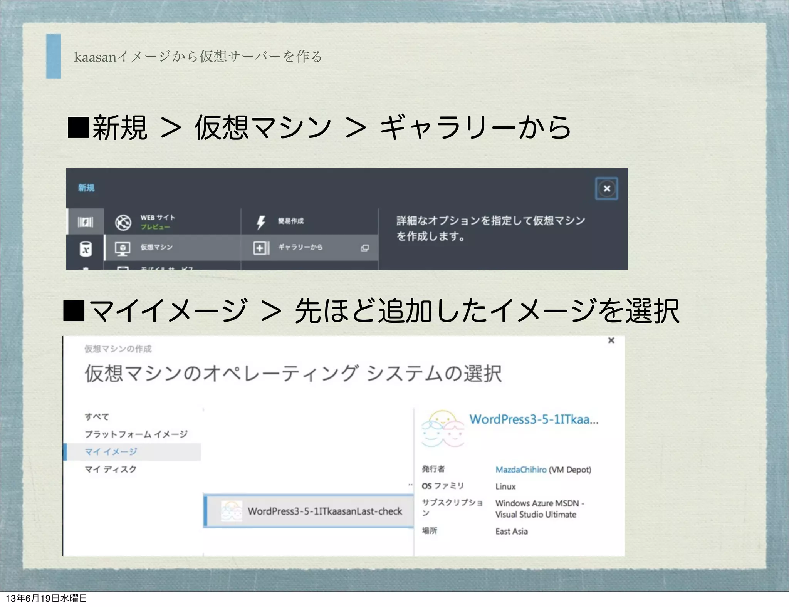Viewport: 789px width, 607px height.
Task: Click the 新規 header label
Action: coord(86,188)
